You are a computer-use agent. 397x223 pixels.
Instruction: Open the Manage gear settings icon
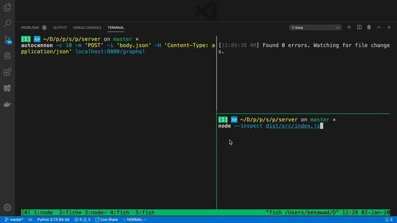point(7,208)
